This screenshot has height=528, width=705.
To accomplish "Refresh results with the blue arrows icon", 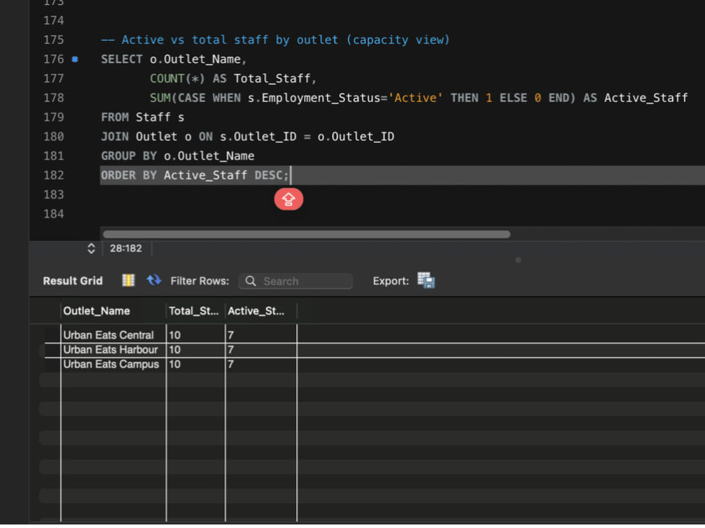I will pos(154,281).
